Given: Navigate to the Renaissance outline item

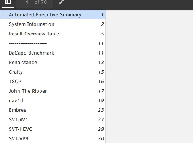Looking at the screenshot, I should tap(53, 63).
